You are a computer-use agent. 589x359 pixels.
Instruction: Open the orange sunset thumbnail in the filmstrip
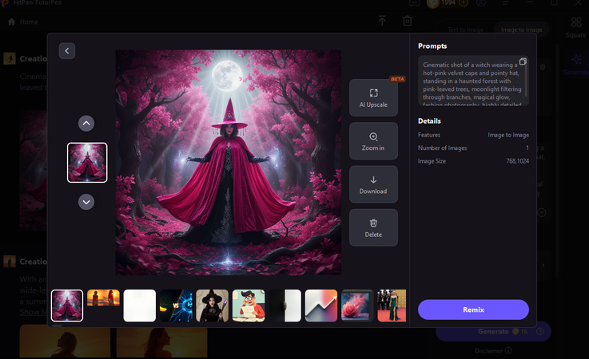coord(103,298)
